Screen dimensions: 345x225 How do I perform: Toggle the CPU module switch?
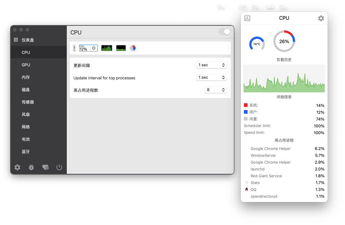pos(225,32)
